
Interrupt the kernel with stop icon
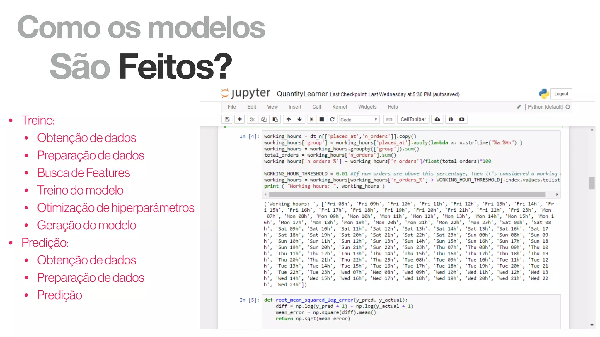[x=322, y=119]
